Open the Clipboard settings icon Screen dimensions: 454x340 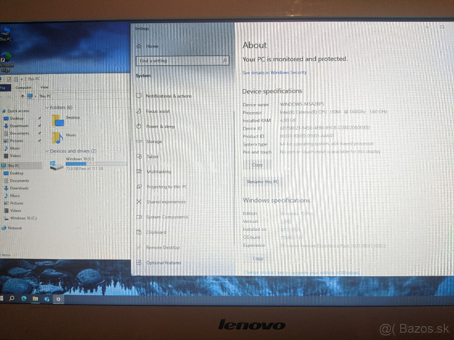(x=139, y=232)
